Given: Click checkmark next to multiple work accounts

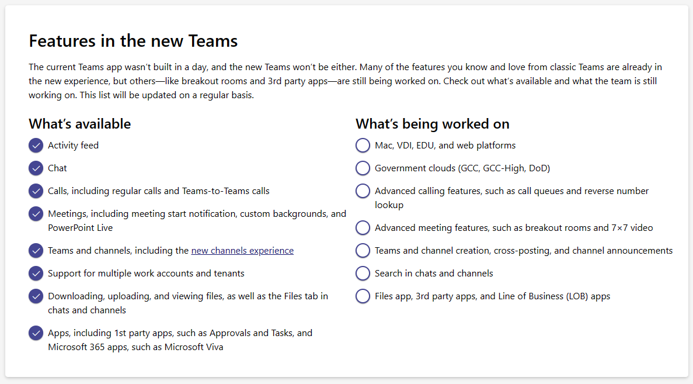Looking at the screenshot, I should pyautogui.click(x=36, y=273).
